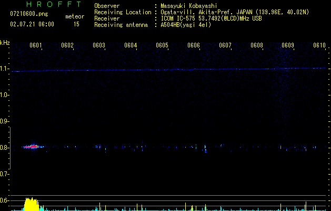331x211 pixels.
Task: Click the 0606 time marker
Action: (194, 45)
